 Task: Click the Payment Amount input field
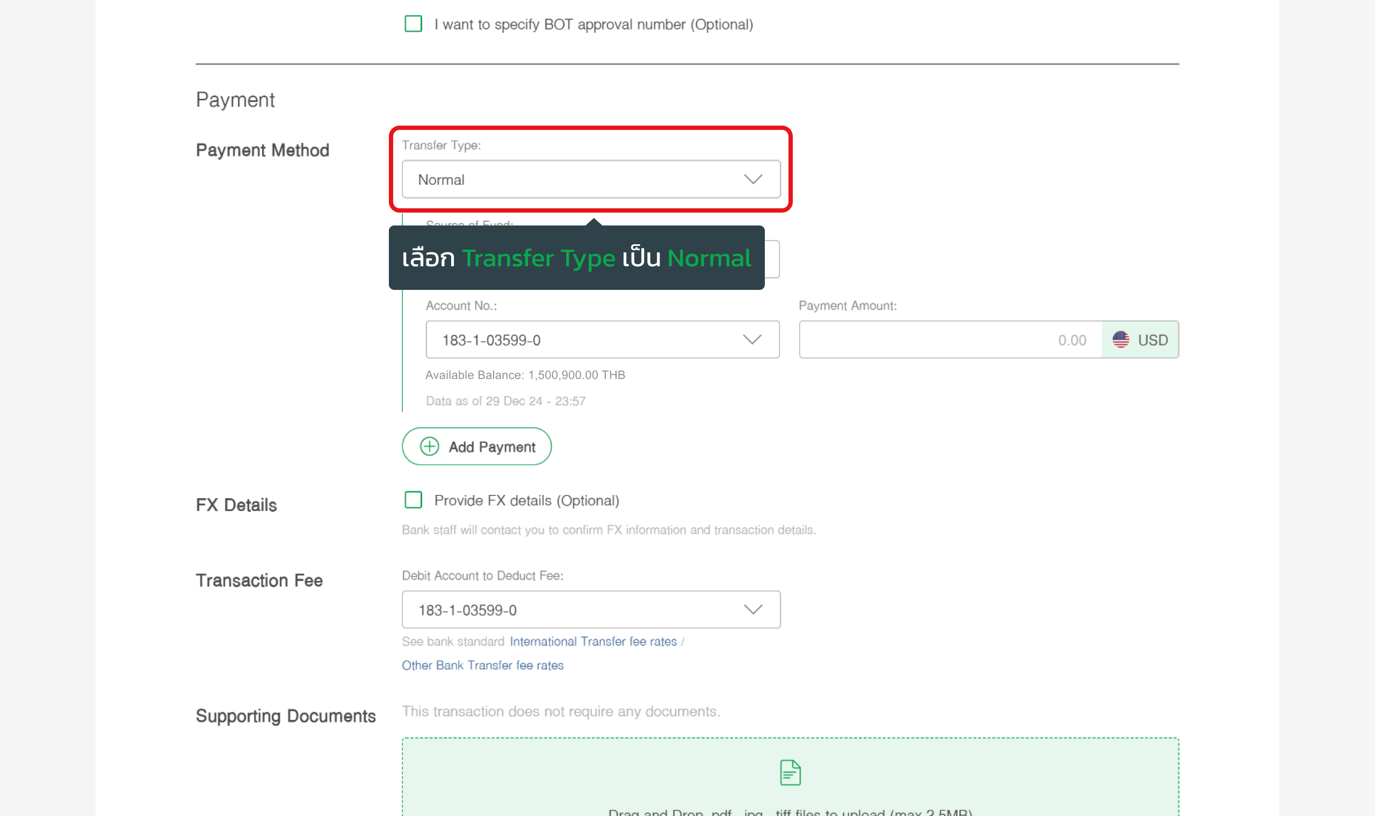point(950,340)
